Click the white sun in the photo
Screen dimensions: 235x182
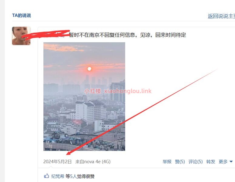(x=89, y=69)
